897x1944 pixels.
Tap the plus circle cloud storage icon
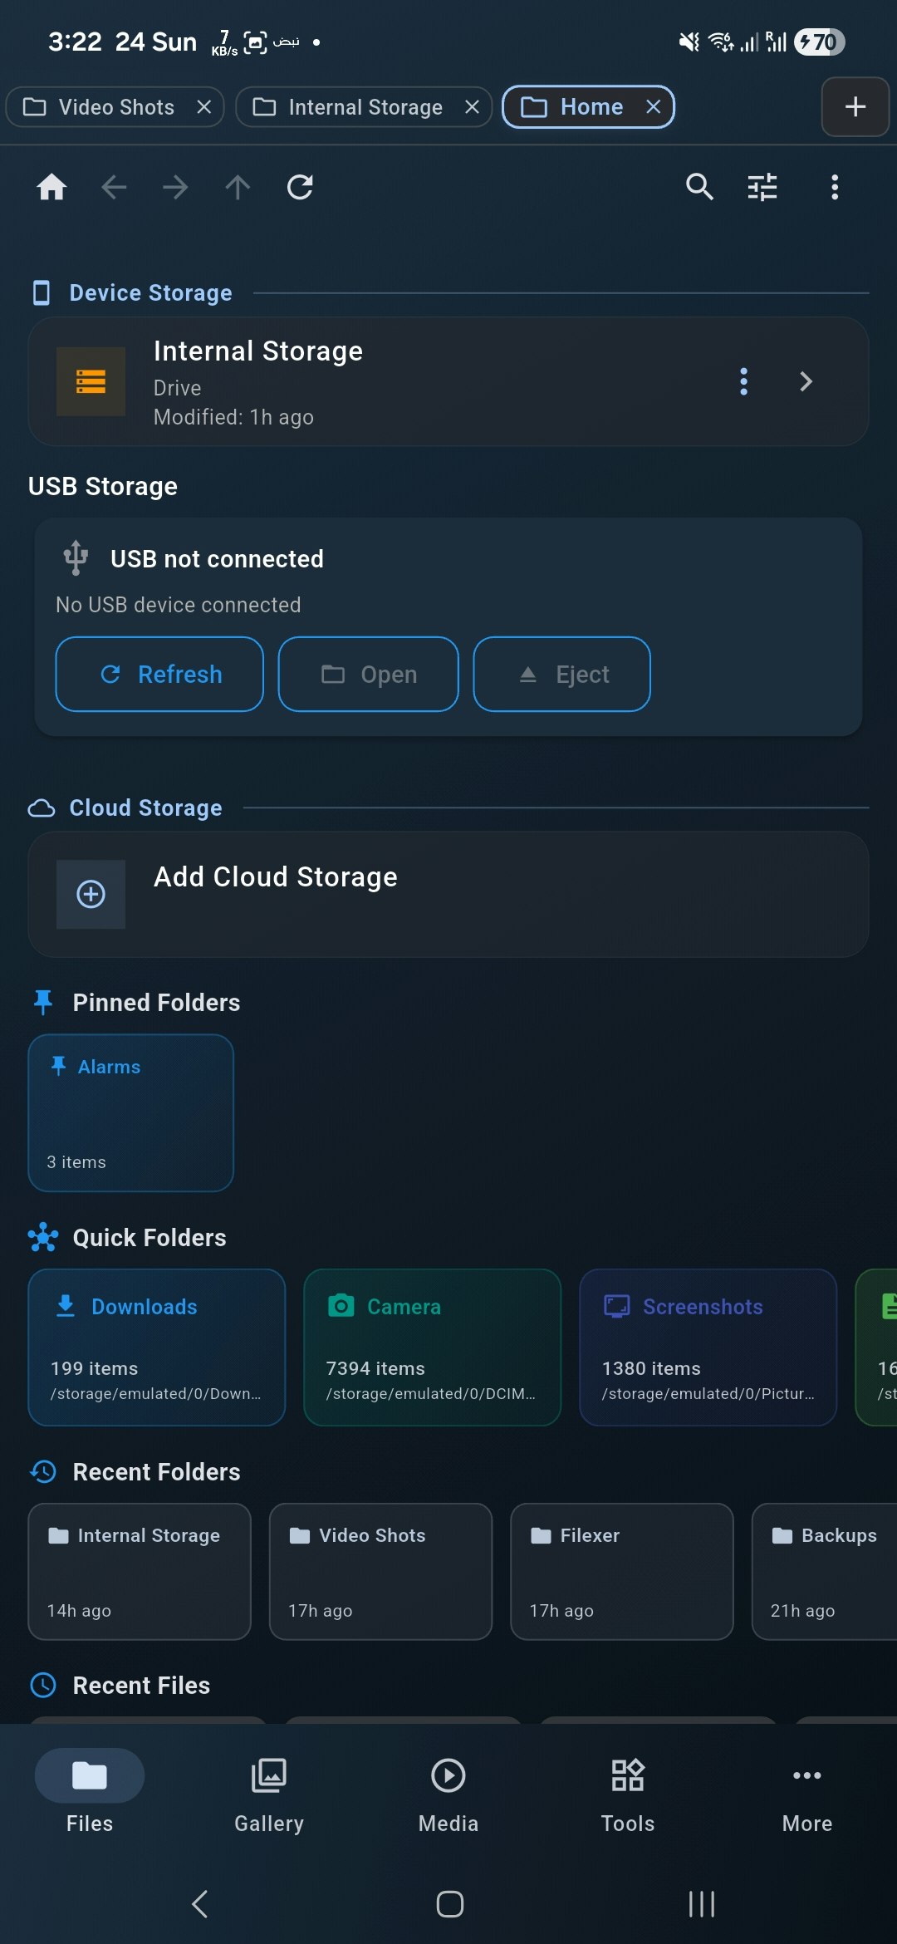(91, 894)
